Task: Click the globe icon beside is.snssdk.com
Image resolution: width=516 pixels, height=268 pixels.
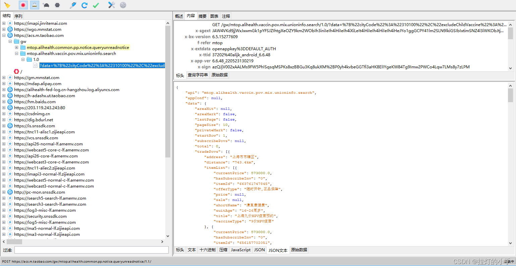Action: (10, 126)
